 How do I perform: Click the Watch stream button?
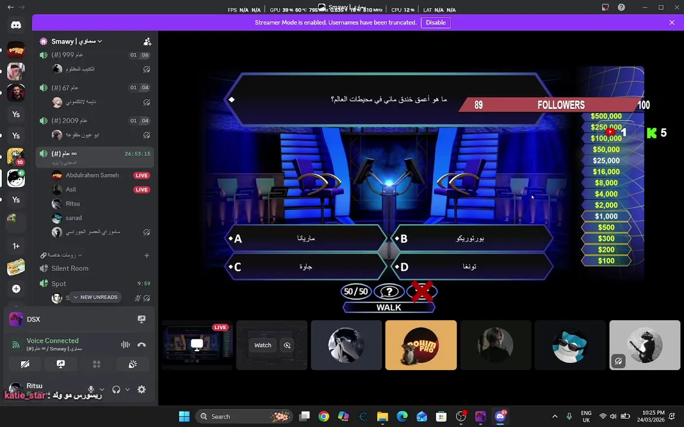tap(262, 345)
